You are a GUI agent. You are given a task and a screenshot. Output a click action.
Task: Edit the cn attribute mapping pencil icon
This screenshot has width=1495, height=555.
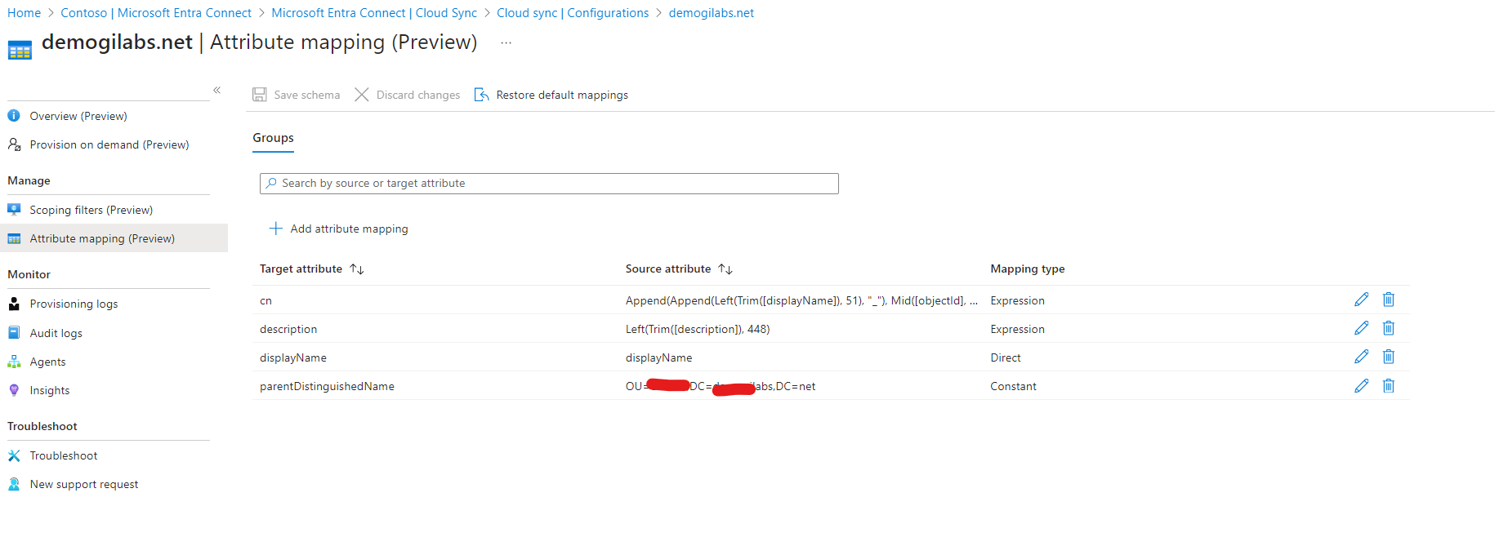coord(1361,300)
